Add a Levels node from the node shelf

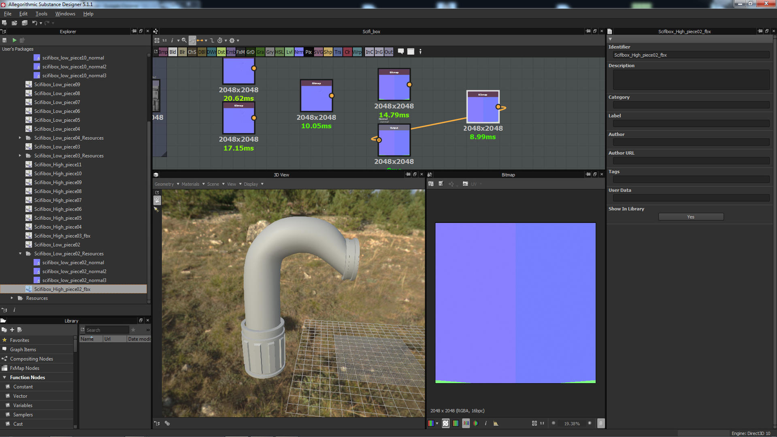289,52
